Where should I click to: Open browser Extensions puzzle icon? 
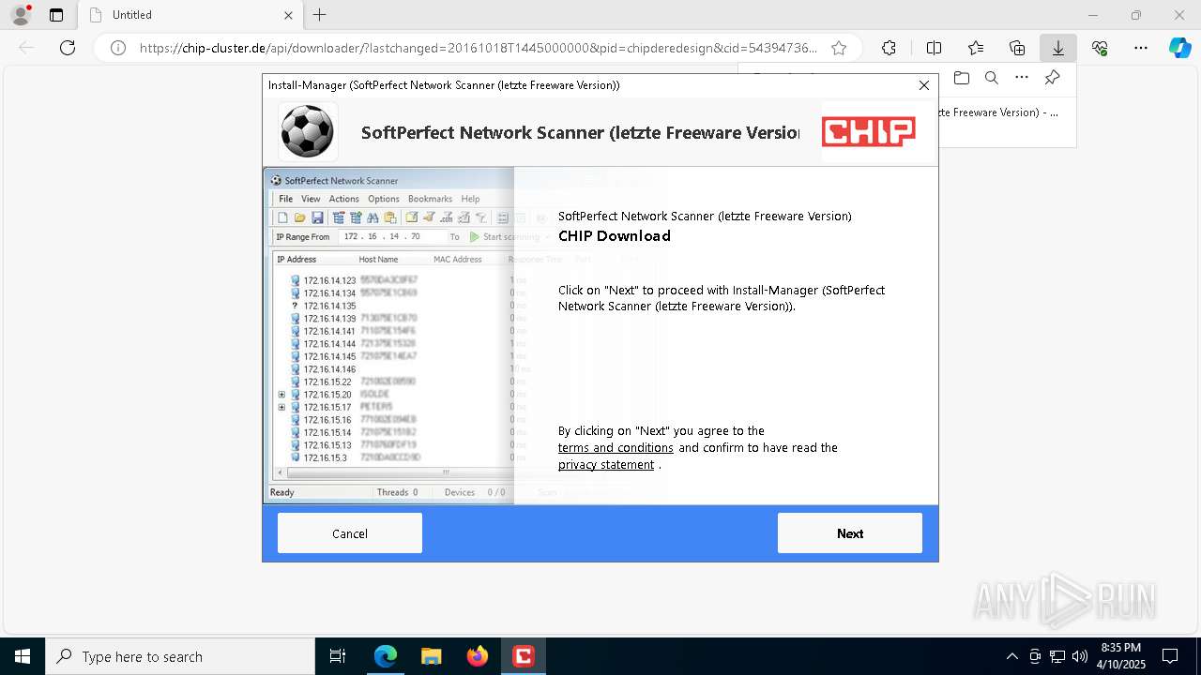[x=889, y=48]
